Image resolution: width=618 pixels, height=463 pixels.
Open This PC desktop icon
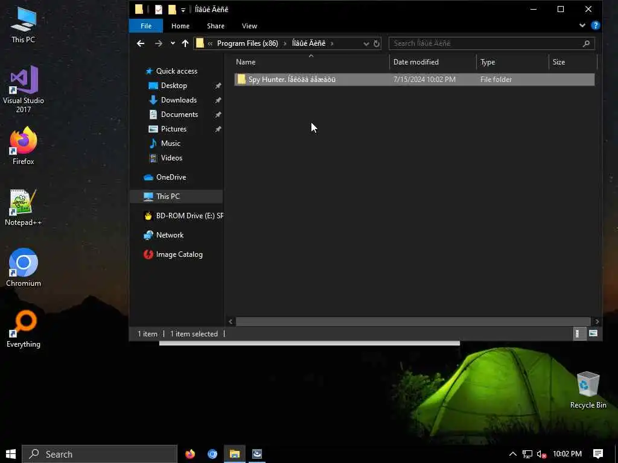24,25
